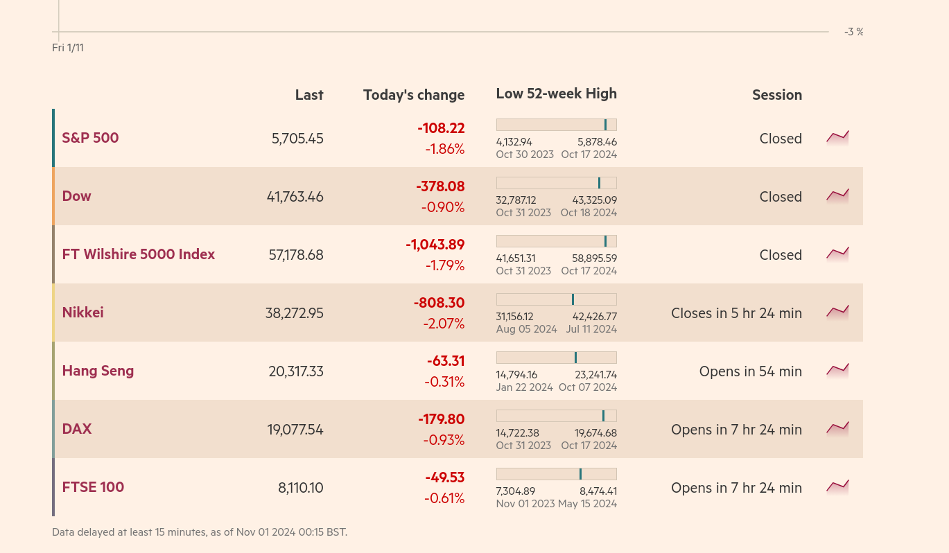Image resolution: width=949 pixels, height=553 pixels.
Task: Click the Nikkei sparkline chart icon
Action: click(x=837, y=312)
